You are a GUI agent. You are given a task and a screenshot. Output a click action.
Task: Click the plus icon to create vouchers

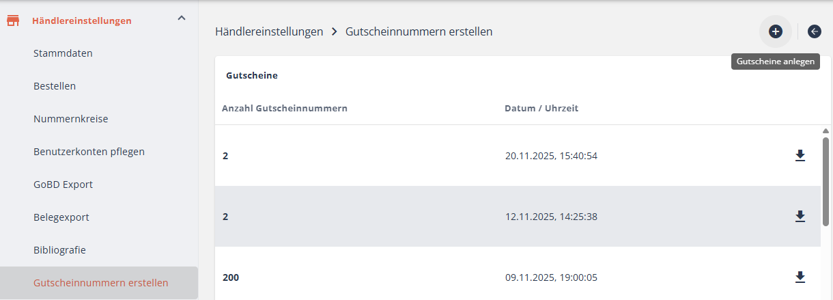click(776, 31)
